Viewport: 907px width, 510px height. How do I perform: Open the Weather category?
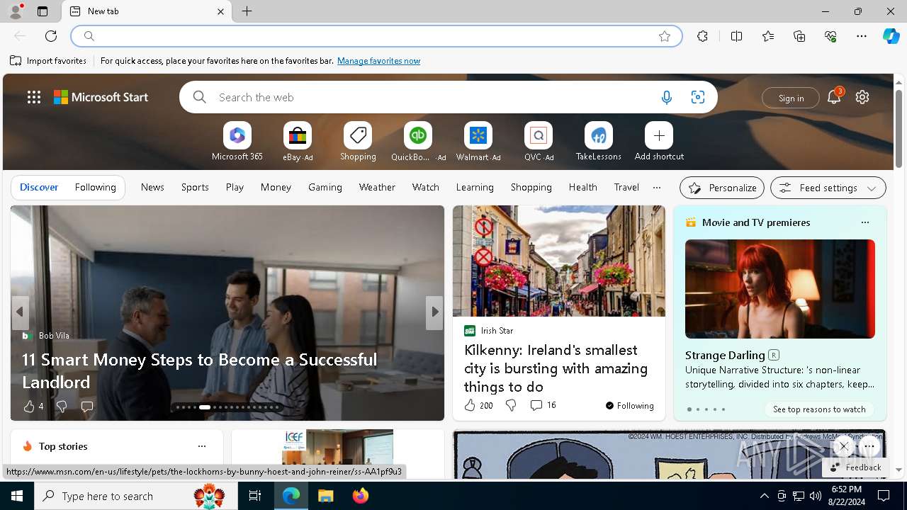(x=377, y=187)
